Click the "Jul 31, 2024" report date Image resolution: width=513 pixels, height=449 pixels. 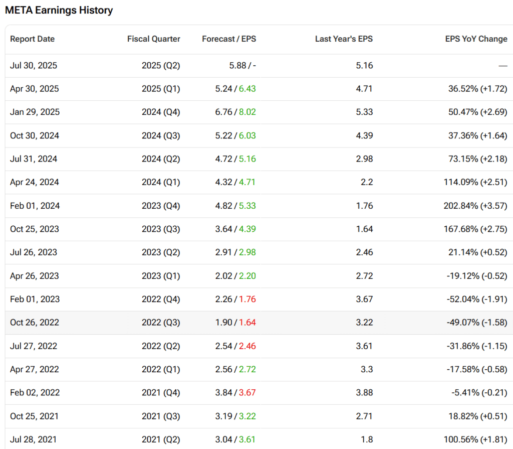[x=34, y=159]
